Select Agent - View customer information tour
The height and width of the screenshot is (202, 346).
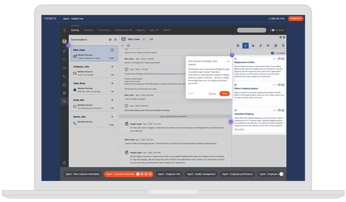pos(82,174)
